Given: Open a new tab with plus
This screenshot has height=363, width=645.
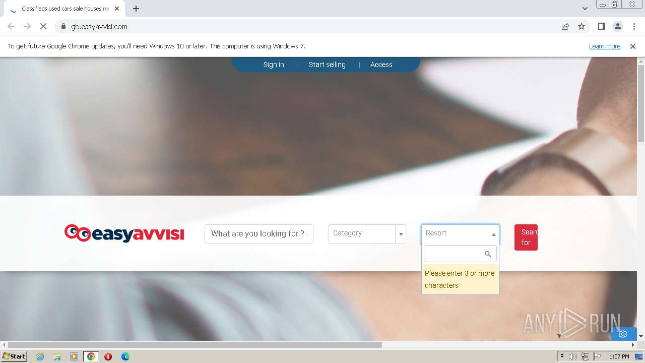Looking at the screenshot, I should (136, 9).
